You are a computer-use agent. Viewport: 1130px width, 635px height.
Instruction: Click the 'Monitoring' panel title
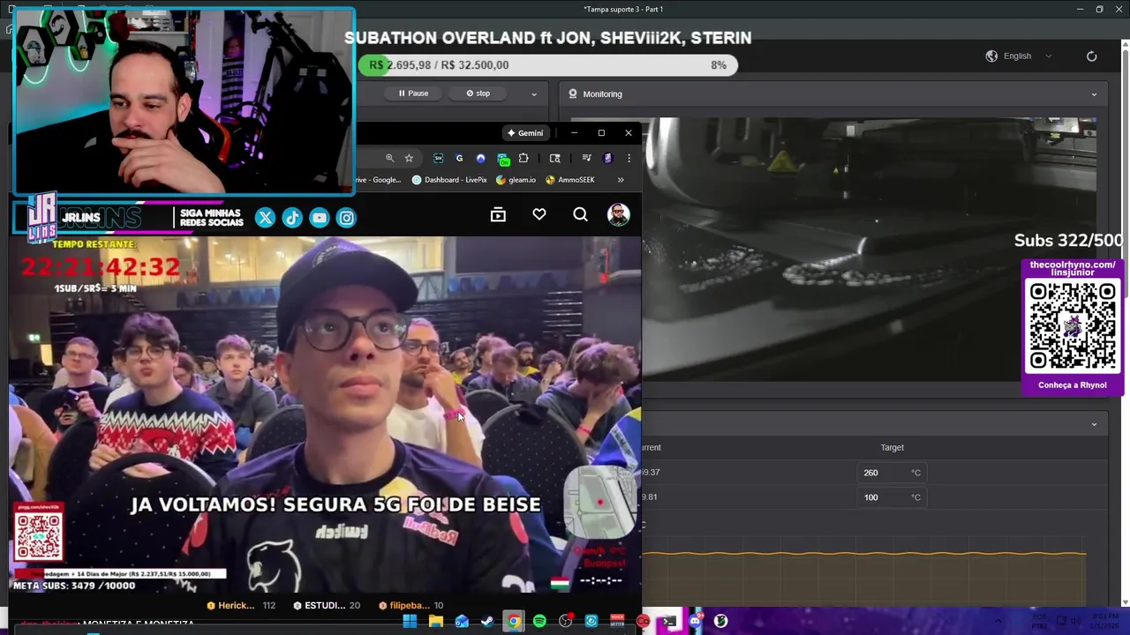pos(602,93)
